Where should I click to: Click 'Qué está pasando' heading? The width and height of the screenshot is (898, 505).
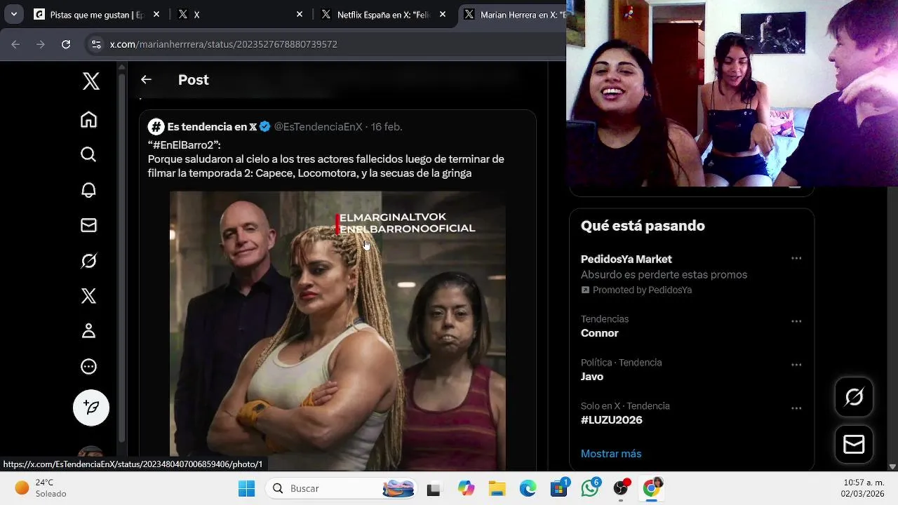[x=643, y=226]
